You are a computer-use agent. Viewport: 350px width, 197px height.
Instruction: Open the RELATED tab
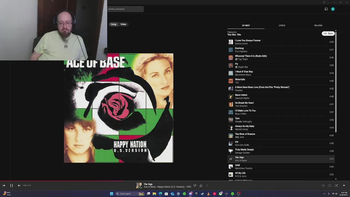point(318,25)
